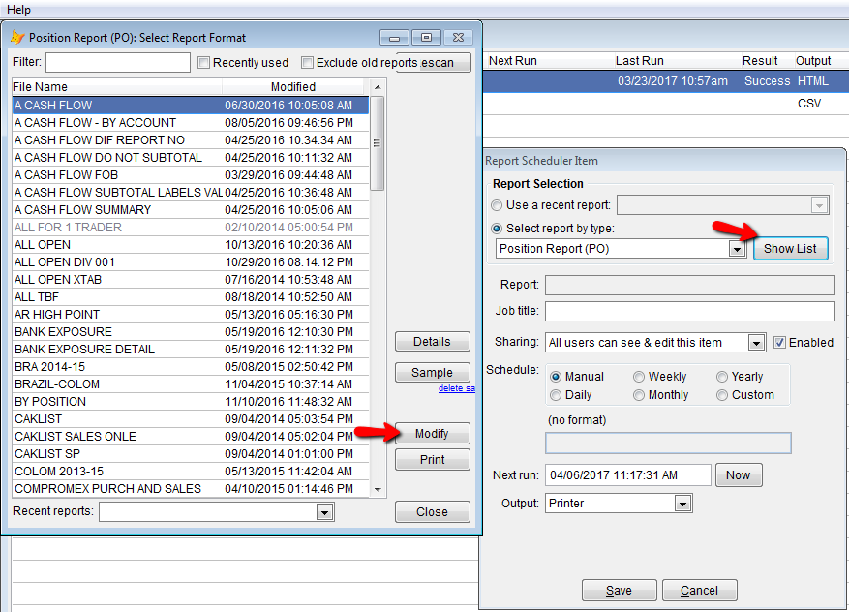This screenshot has width=849, height=612.
Task: Select the Success HTML scheduler row
Action: click(x=665, y=81)
